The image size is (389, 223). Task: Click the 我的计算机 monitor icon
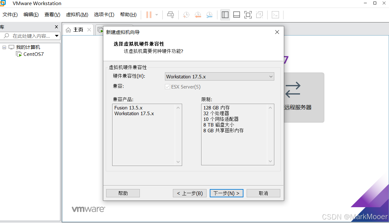(x=11, y=47)
